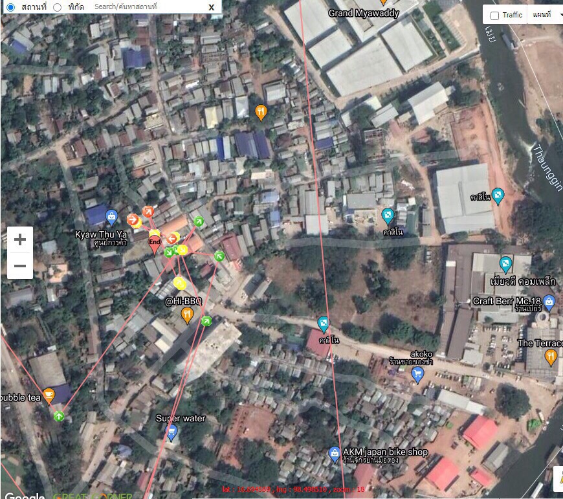Screen dimensions: 563x499
Task: Click the akoko place label
Action: pos(421,354)
